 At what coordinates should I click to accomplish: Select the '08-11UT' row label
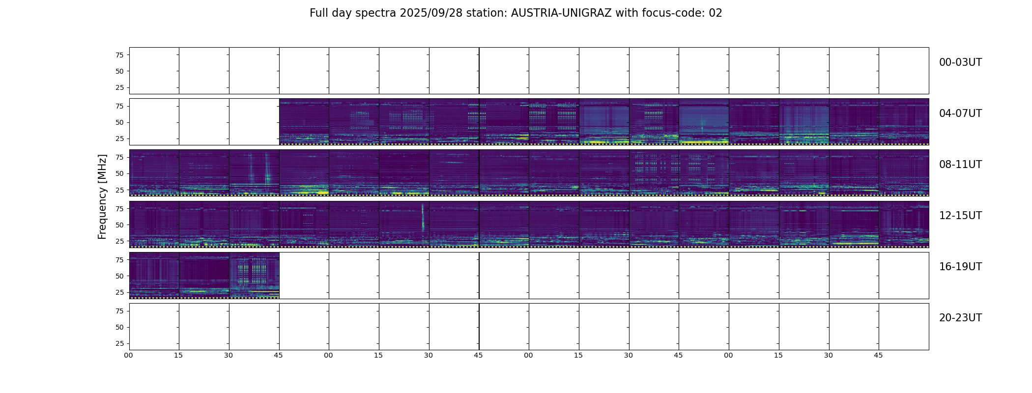[x=960, y=165]
